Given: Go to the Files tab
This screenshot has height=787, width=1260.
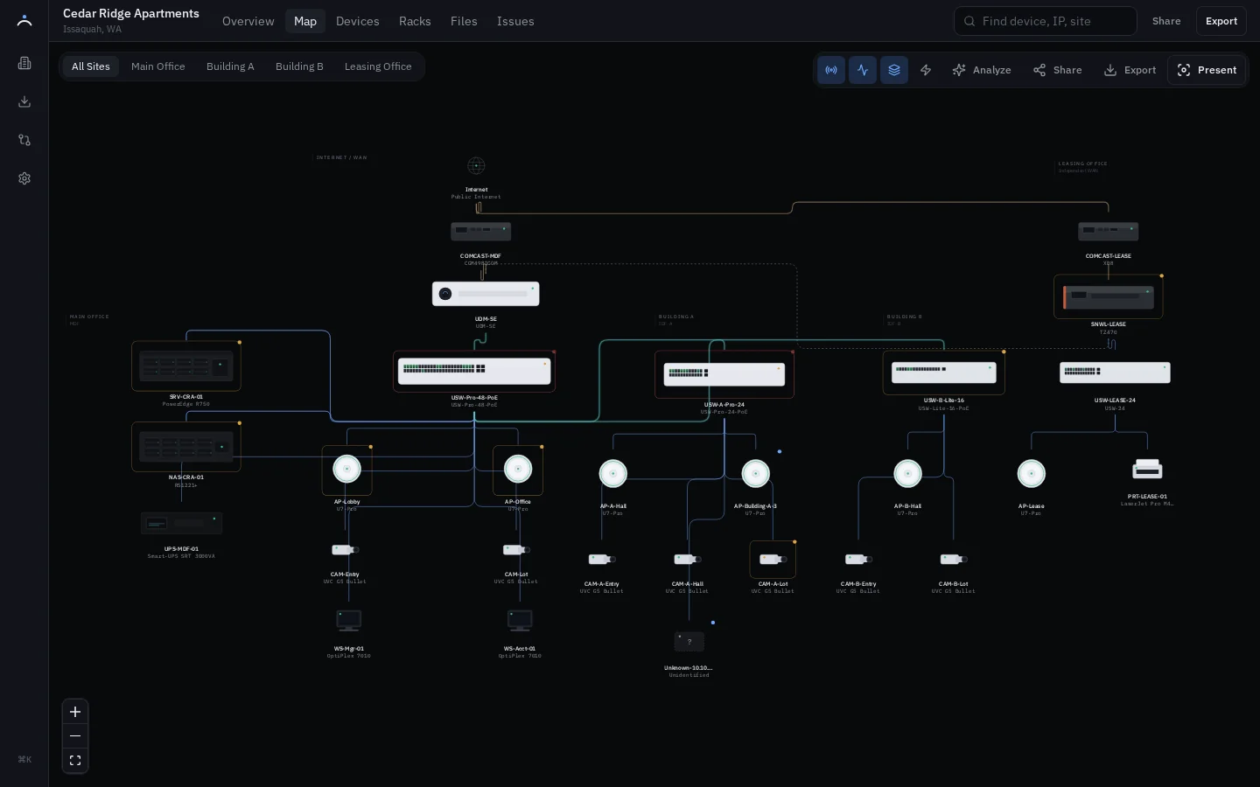Looking at the screenshot, I should 464,21.
